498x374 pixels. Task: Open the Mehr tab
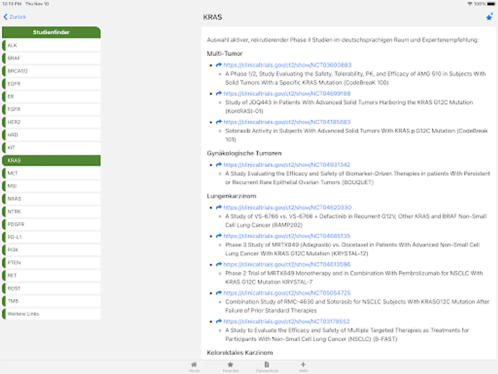(303, 367)
